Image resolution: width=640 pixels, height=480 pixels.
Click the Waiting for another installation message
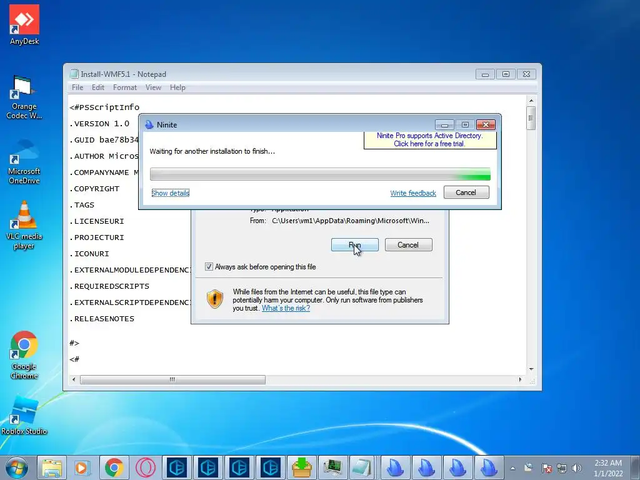pyautogui.click(x=212, y=151)
